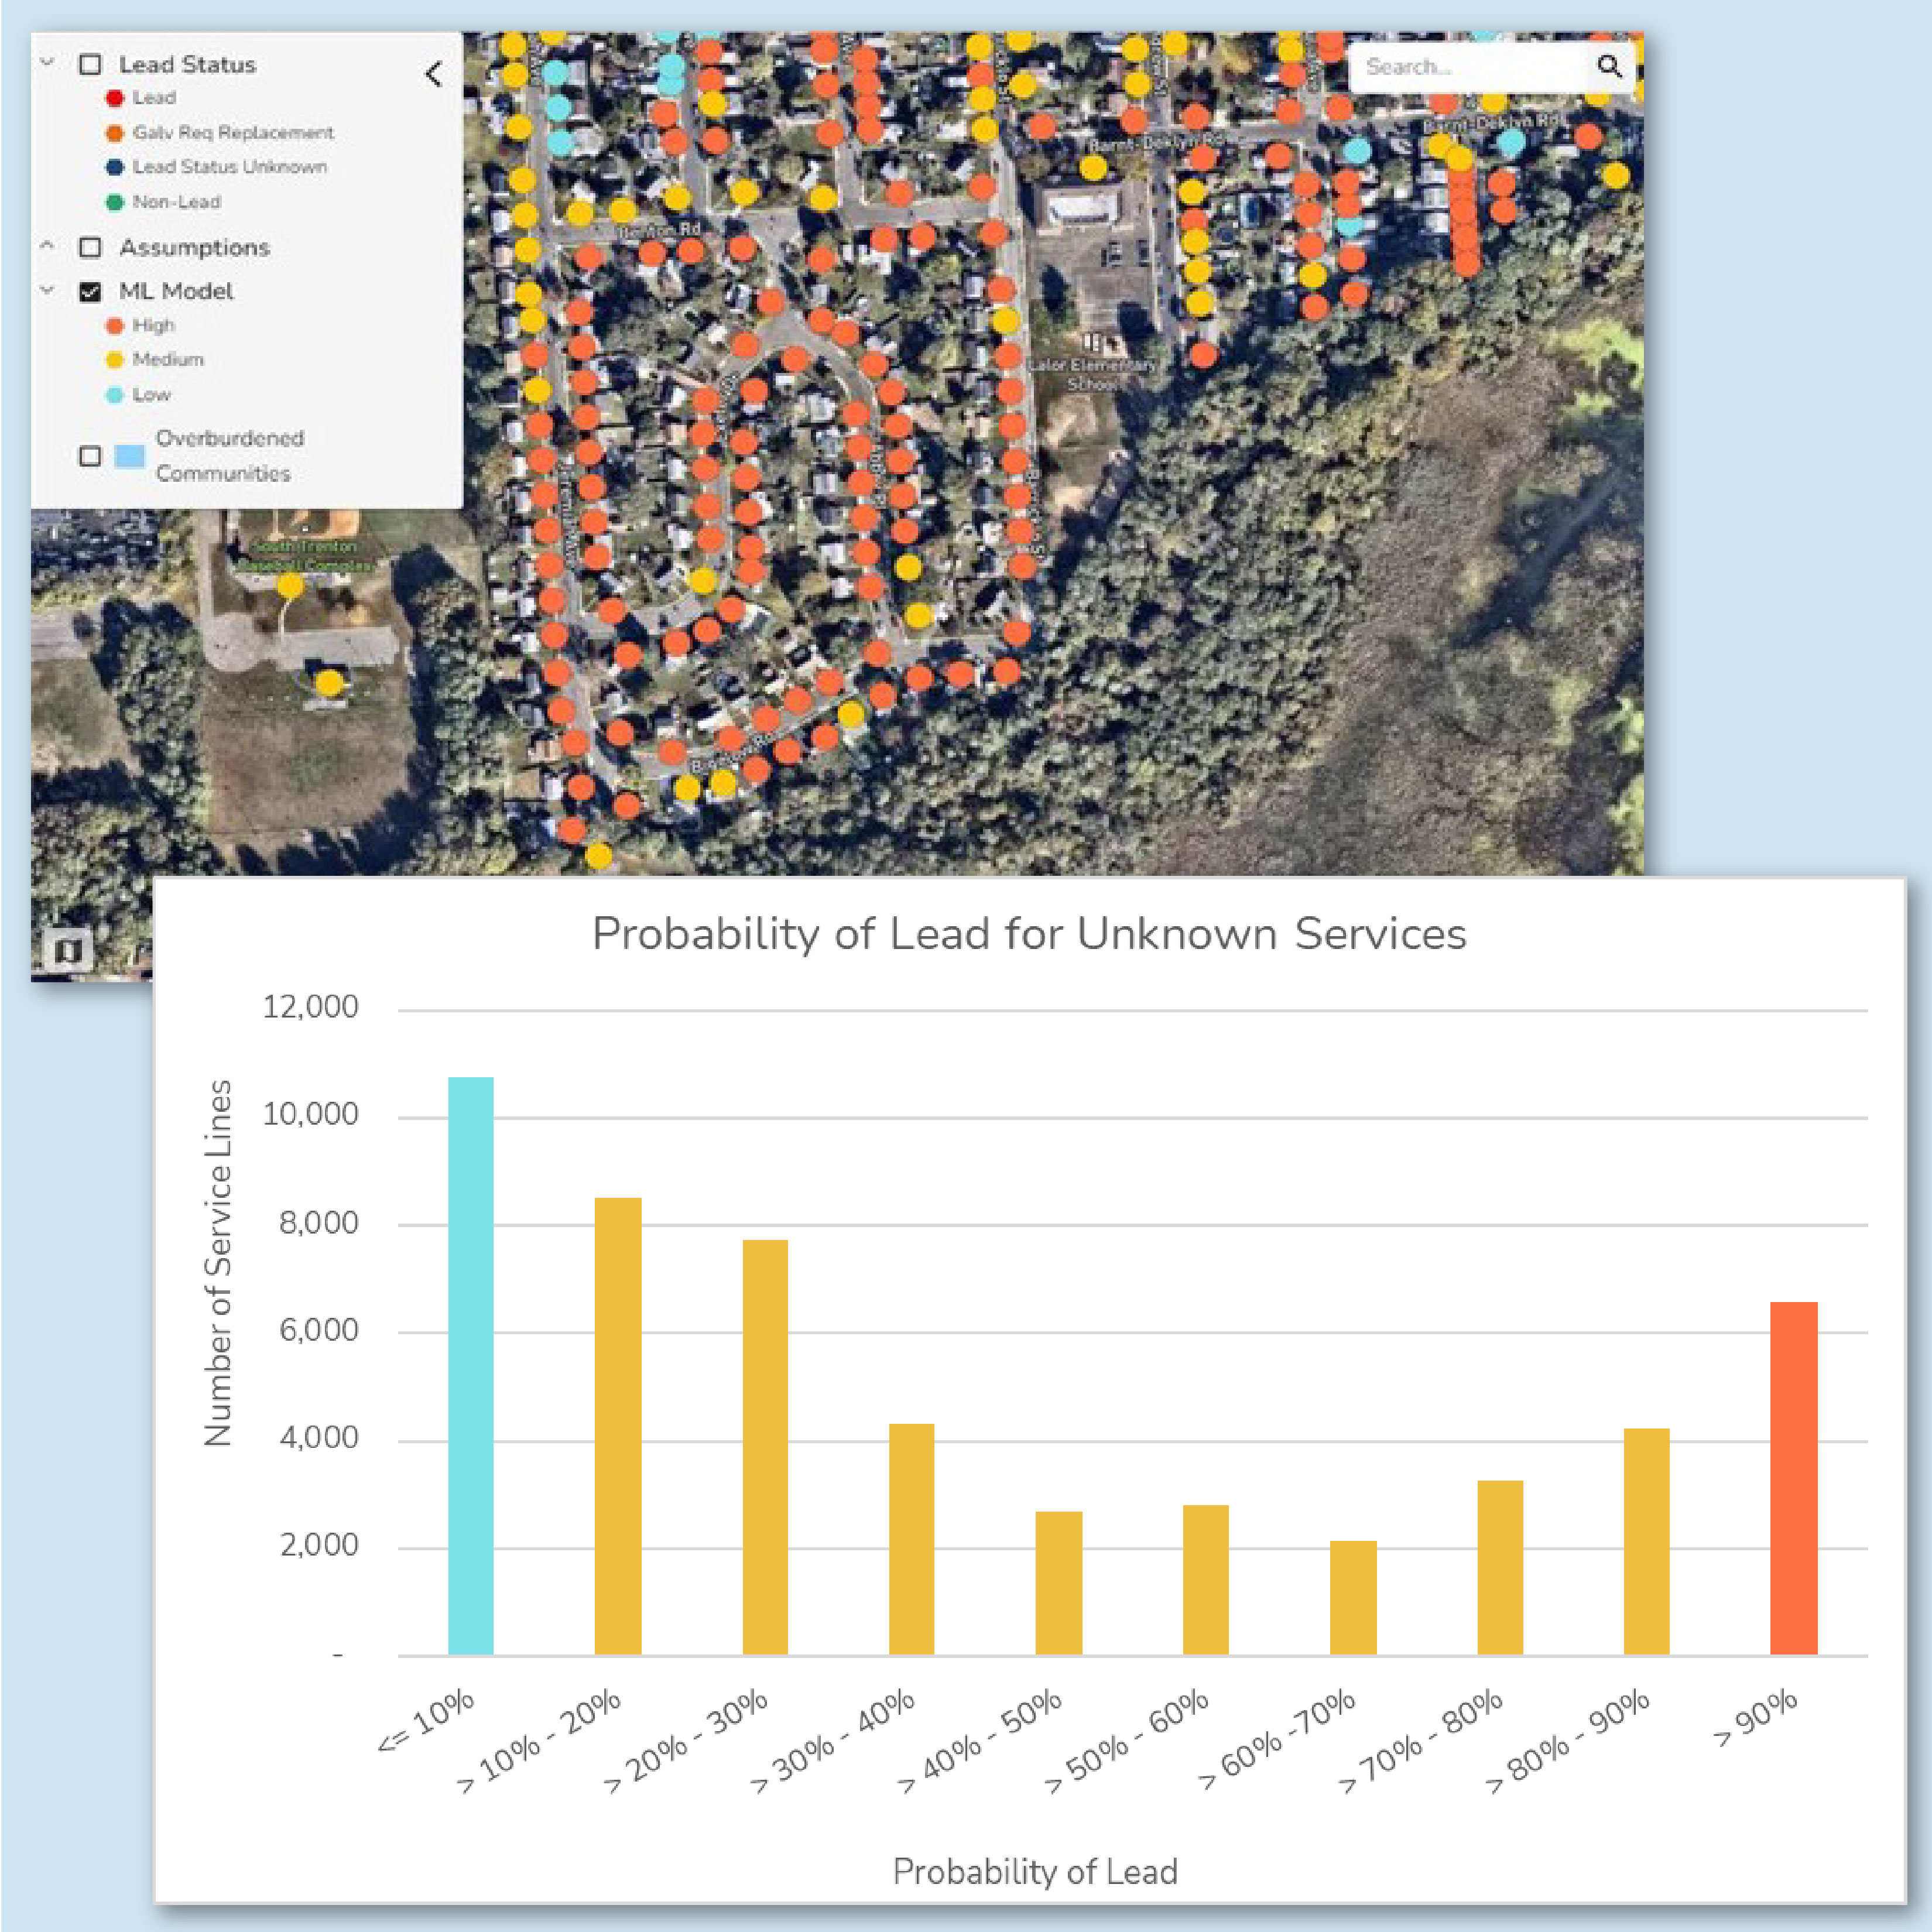Click the 'ML Model' layer label

tap(176, 291)
